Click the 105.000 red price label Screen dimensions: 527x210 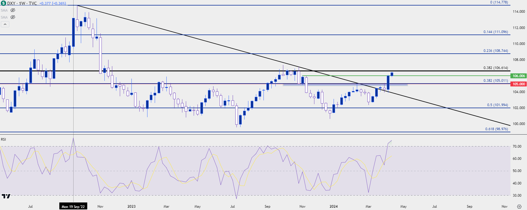point(519,84)
